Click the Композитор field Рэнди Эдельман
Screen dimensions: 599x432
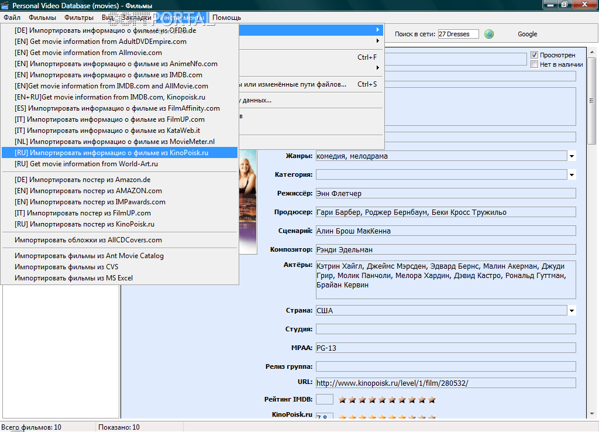(446, 249)
